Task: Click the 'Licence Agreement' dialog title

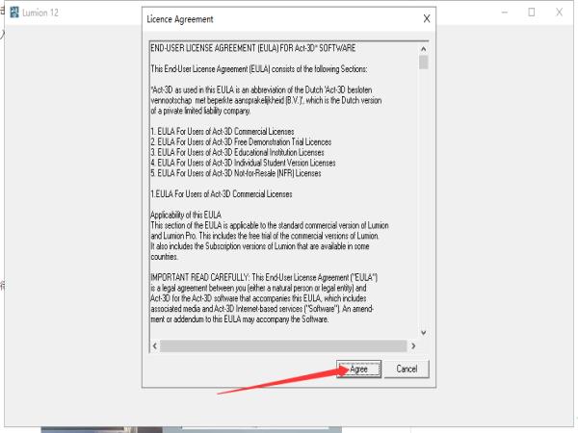Action: point(180,19)
